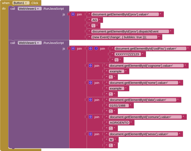Open the gear icon on the comune join block
The width and height of the screenshot is (191, 151).
[90, 117]
